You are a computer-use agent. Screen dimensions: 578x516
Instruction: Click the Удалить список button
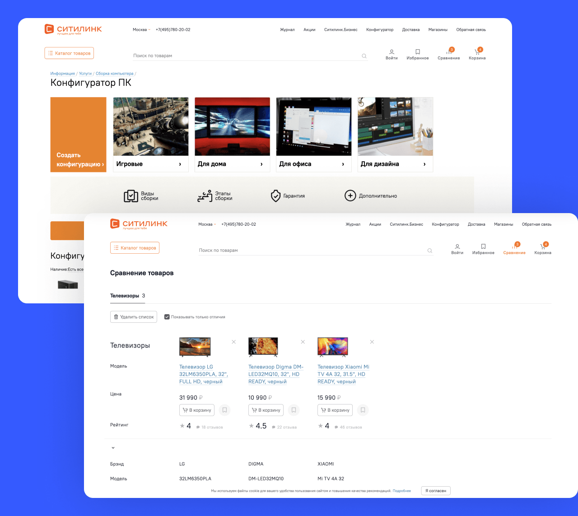pyautogui.click(x=134, y=317)
